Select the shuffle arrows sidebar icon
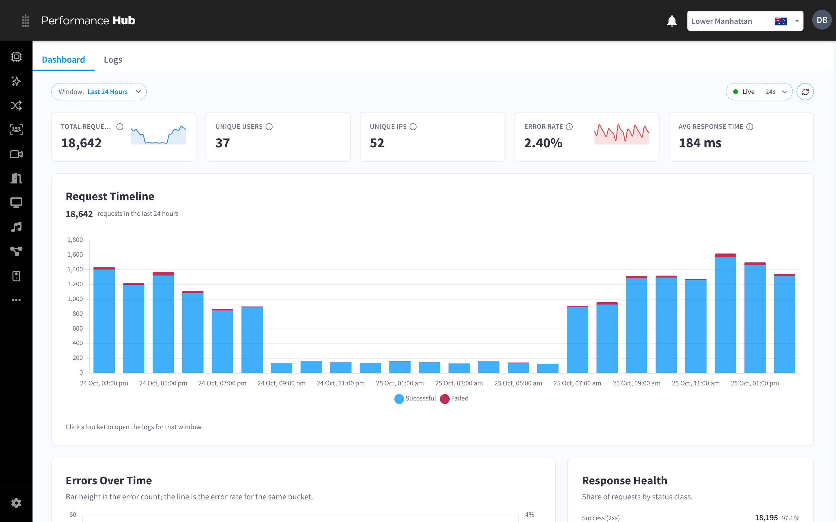Viewport: 836px width, 522px height. [x=16, y=105]
